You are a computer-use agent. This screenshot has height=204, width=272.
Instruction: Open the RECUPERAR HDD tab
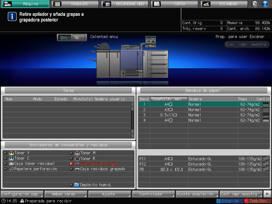tap(125, 4)
